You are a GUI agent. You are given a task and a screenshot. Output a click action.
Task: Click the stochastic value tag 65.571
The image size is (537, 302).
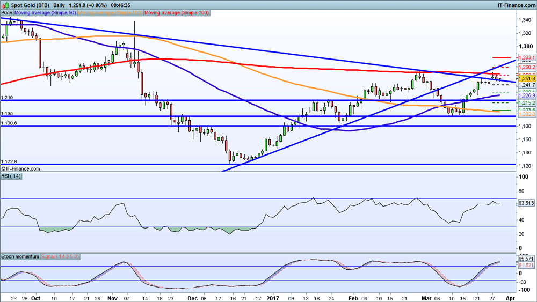(x=526, y=259)
